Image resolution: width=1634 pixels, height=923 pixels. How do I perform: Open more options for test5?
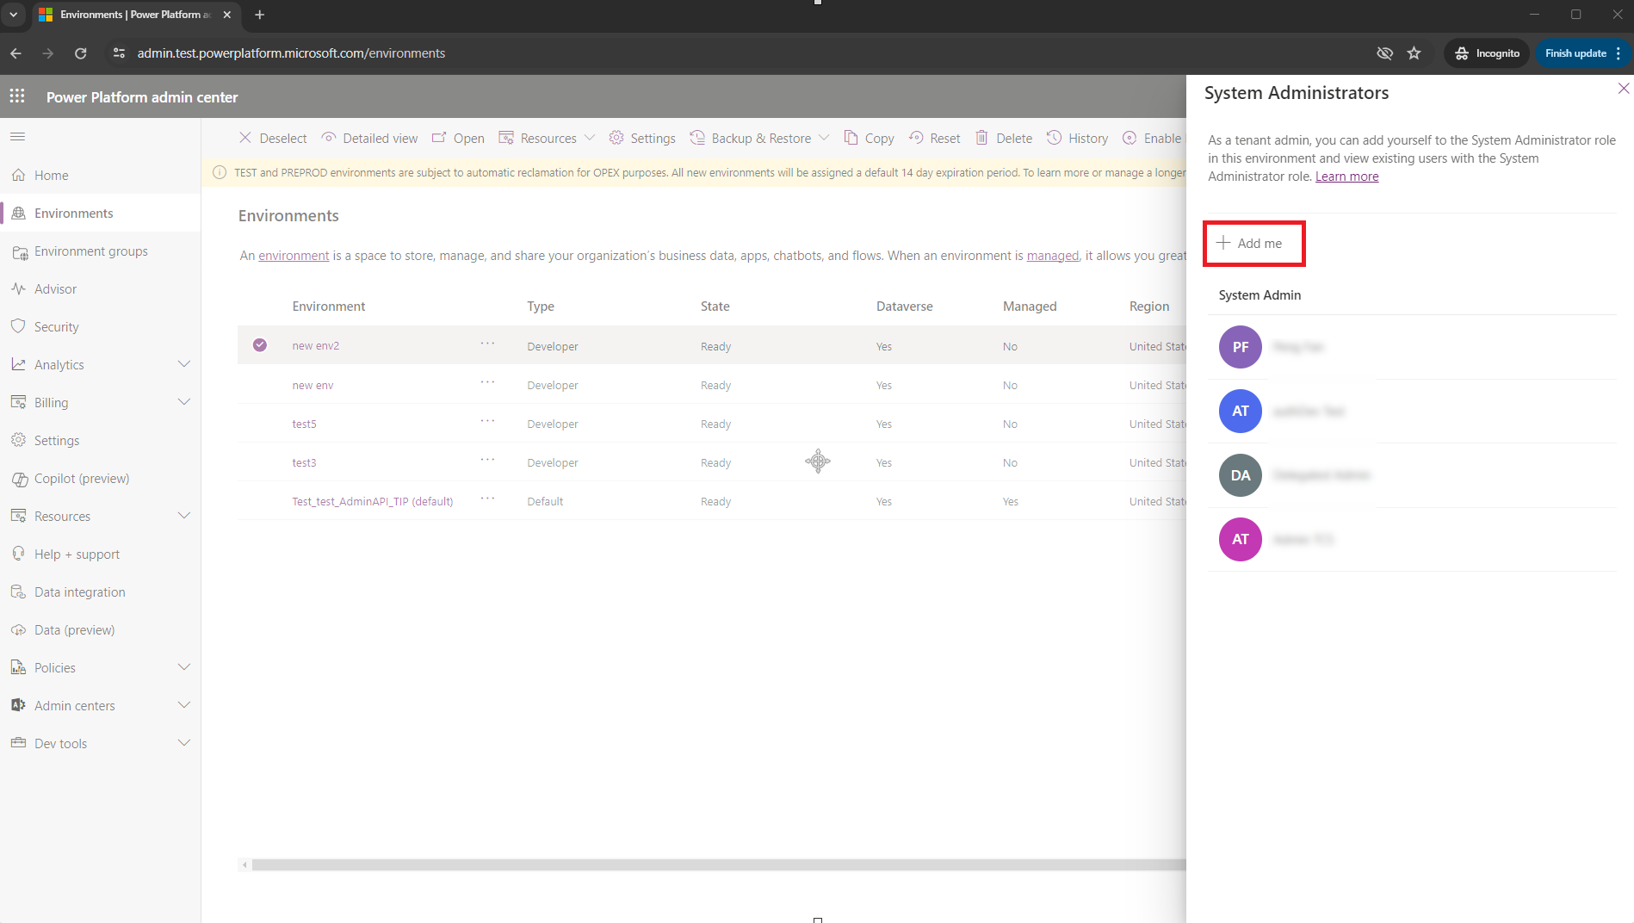click(487, 421)
